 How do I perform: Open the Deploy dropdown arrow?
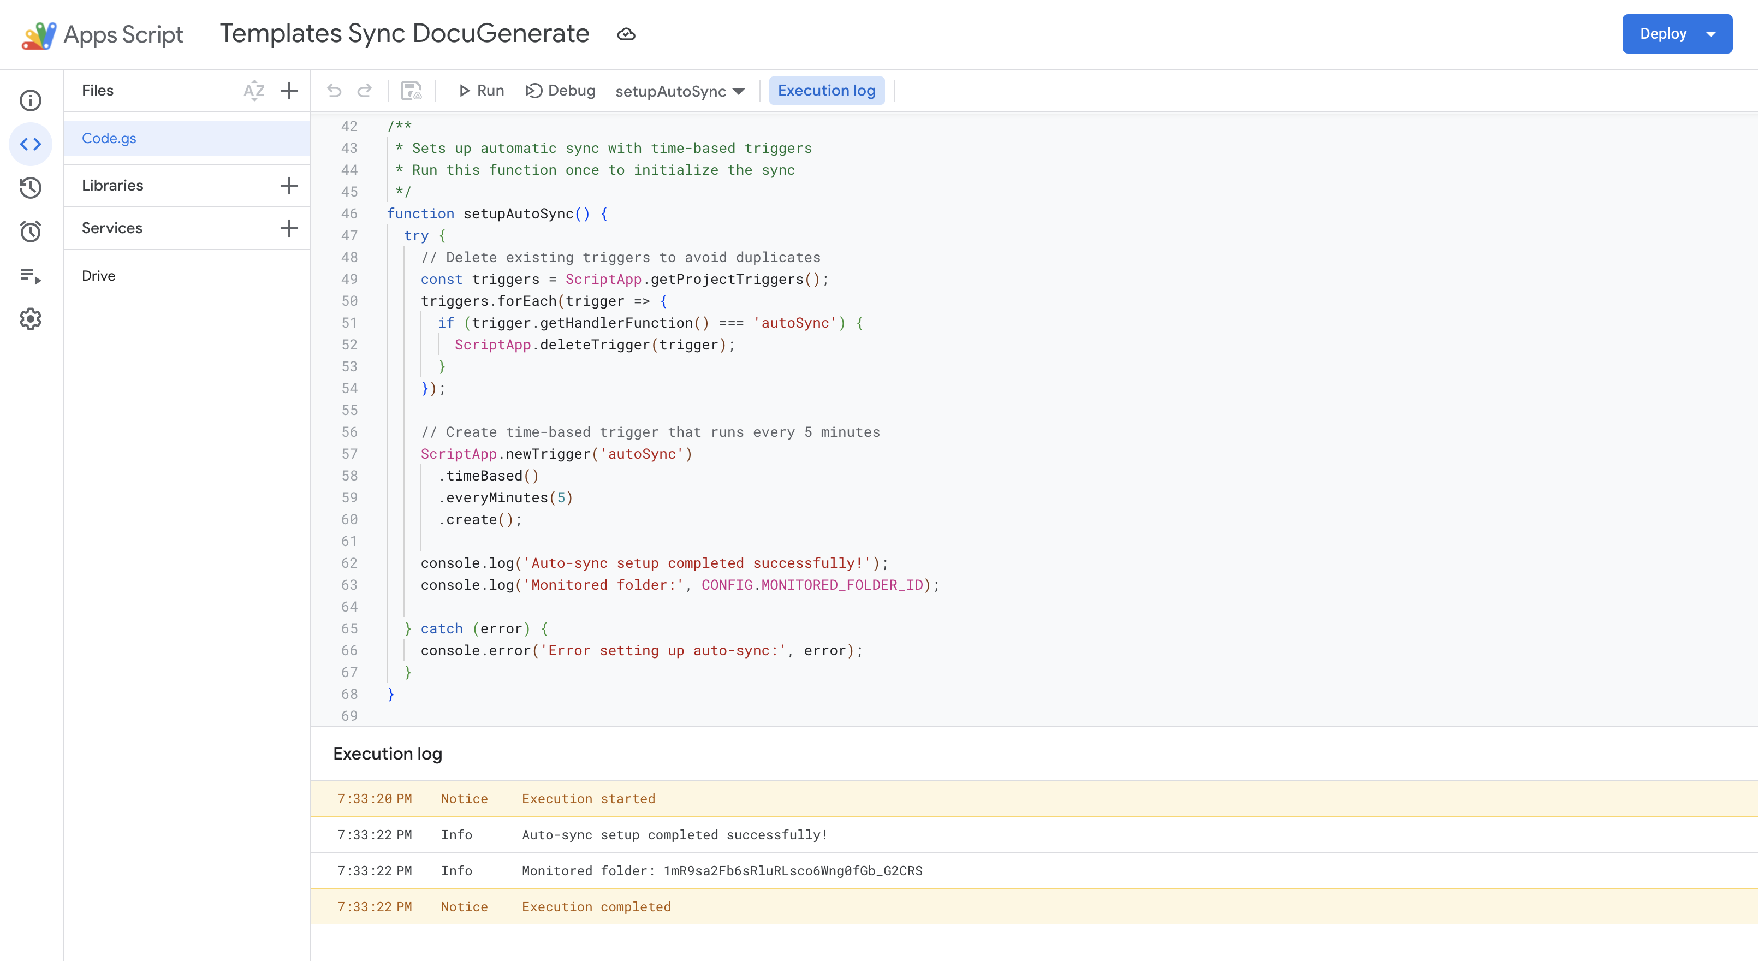(x=1711, y=34)
